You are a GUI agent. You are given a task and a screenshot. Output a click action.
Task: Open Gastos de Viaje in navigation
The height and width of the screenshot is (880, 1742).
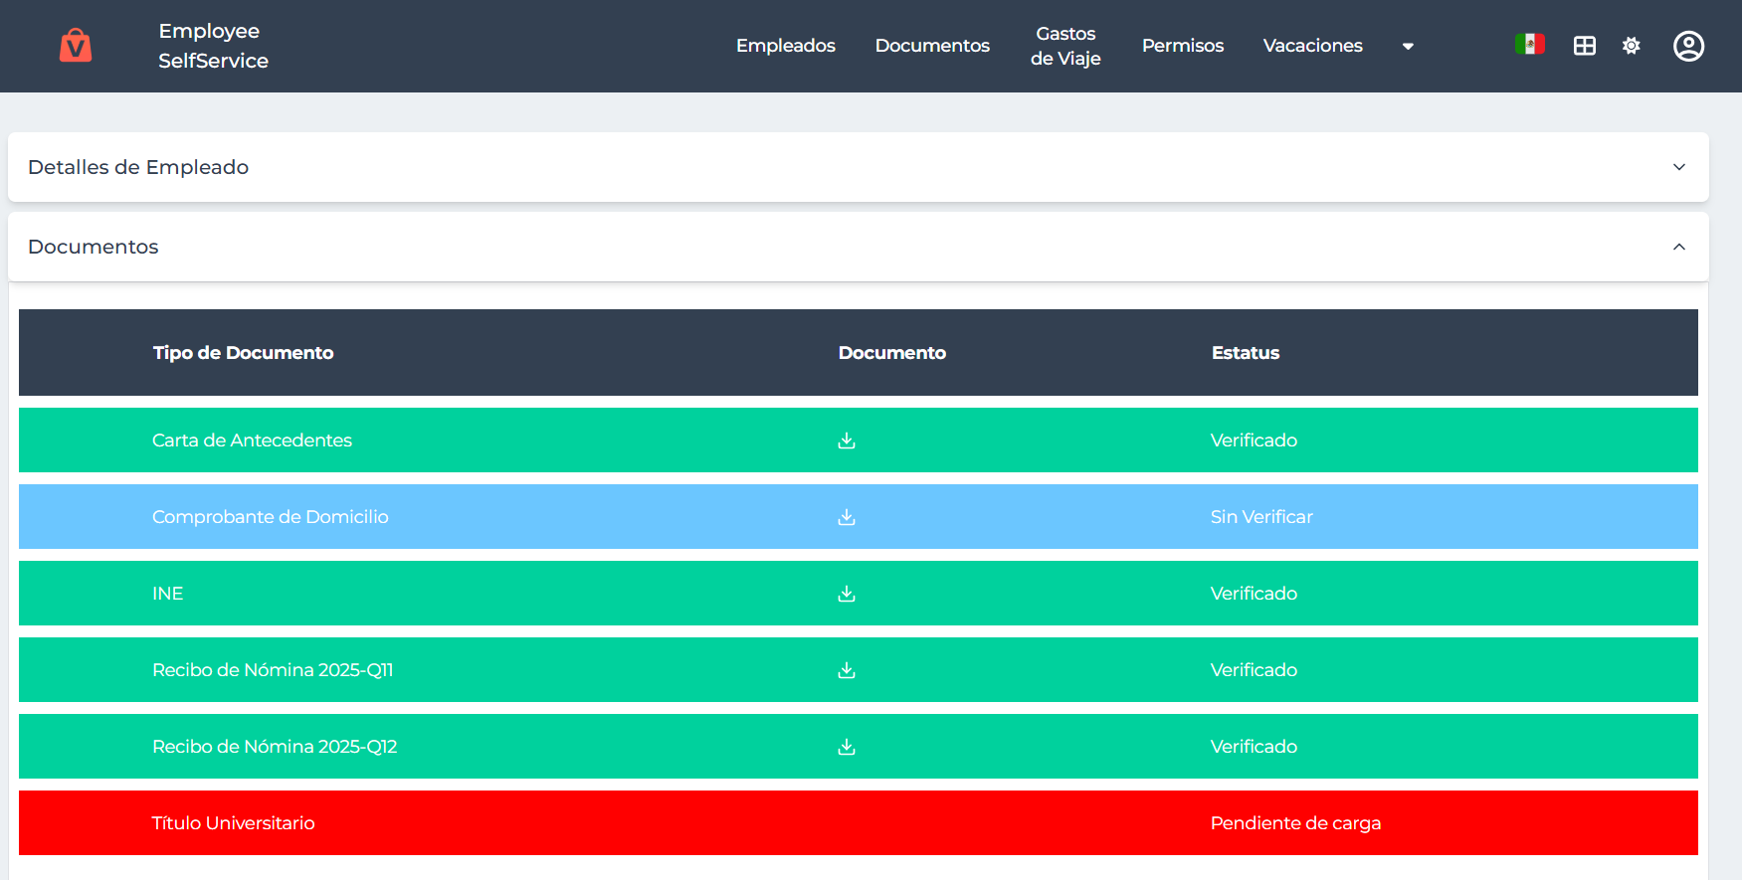click(1065, 46)
